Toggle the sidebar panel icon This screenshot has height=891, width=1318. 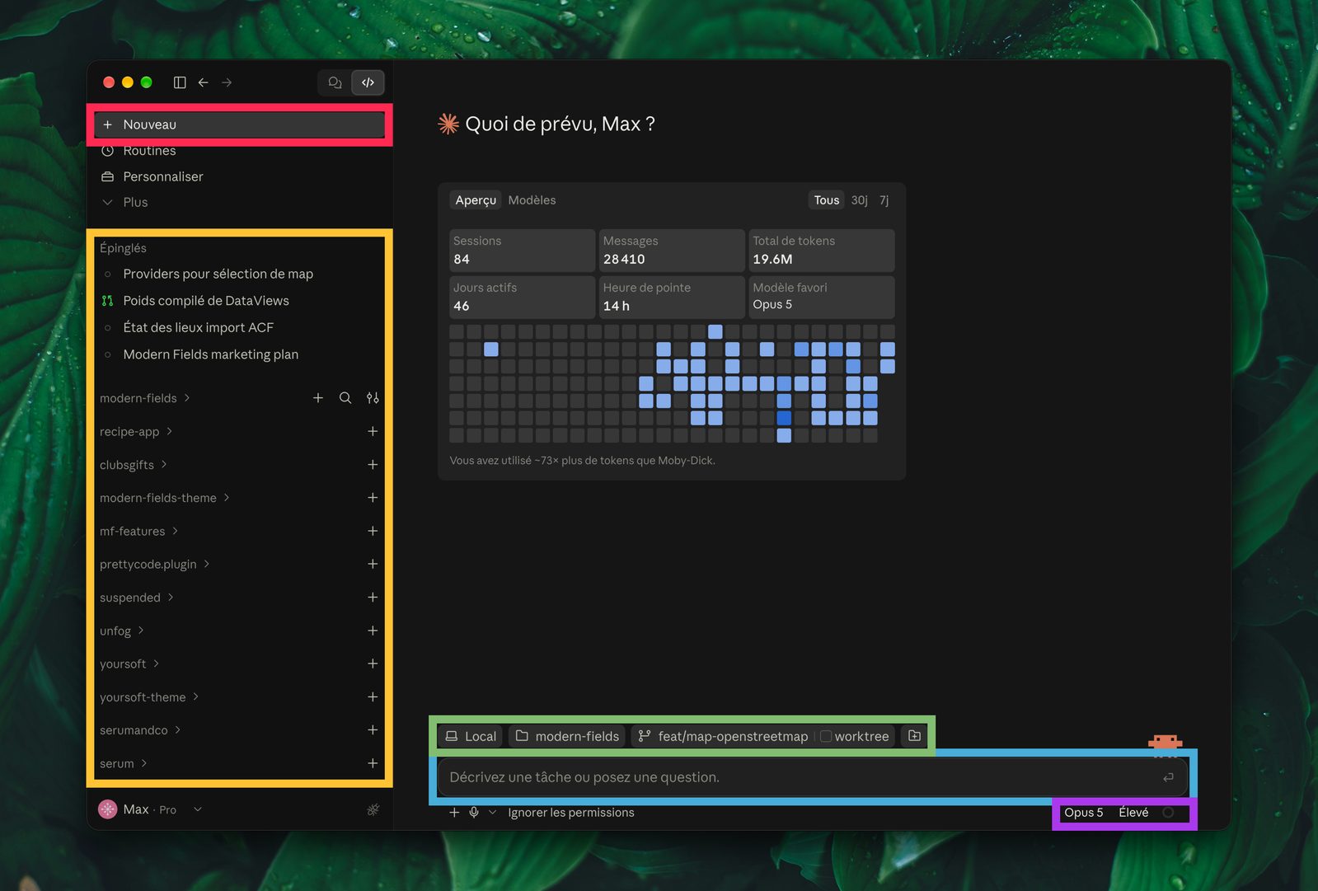[x=180, y=82]
